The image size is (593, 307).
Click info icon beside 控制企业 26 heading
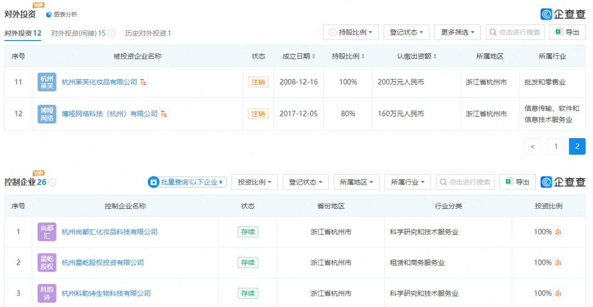coord(53,183)
